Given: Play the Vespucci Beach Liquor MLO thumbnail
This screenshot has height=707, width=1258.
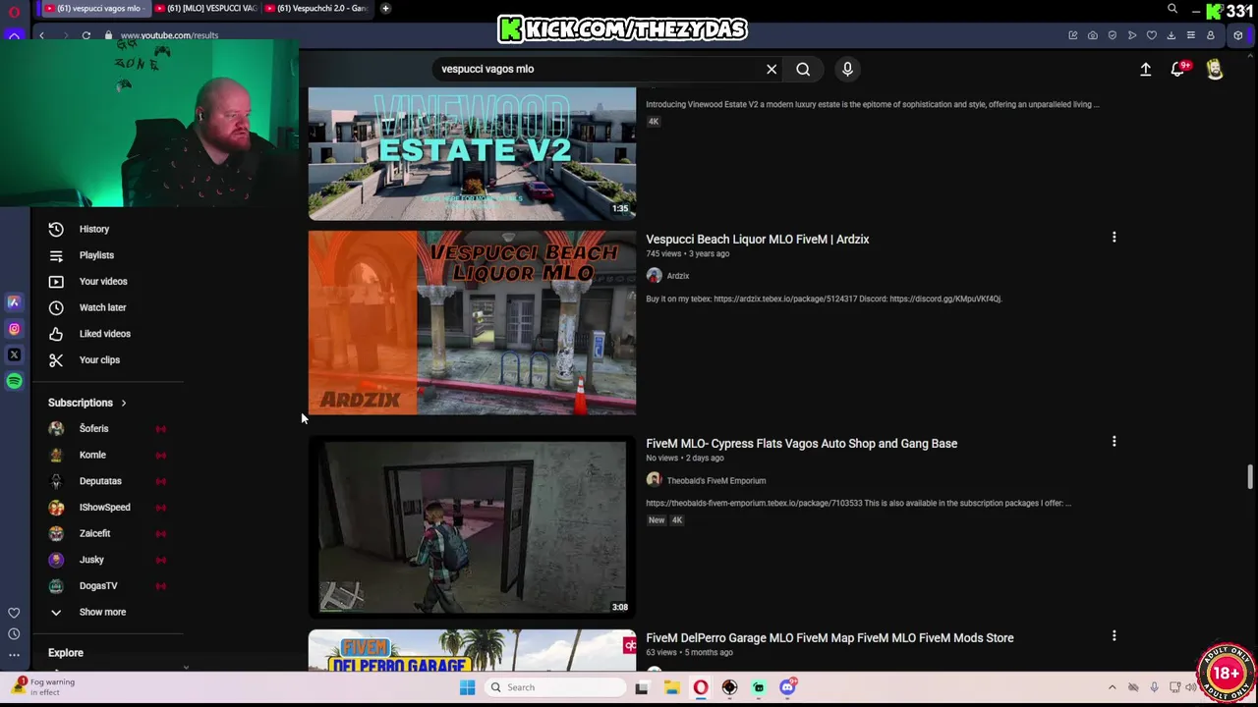Looking at the screenshot, I should click(x=472, y=323).
